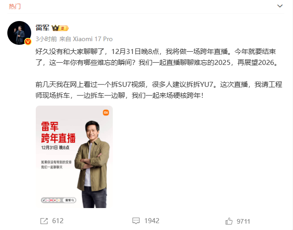Click the orange verified V badge

pyautogui.click(x=28, y=41)
